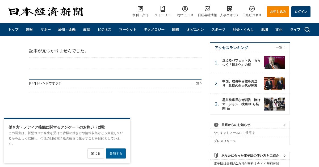Open the article 迷えるバフェット氏
This screenshot has width=319, height=167.
[241, 63]
